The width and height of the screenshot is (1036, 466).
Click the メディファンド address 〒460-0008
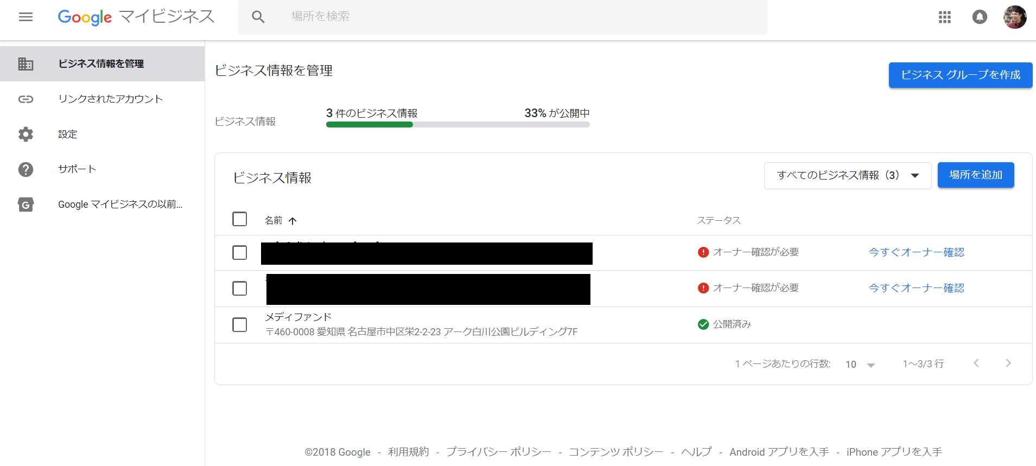(x=422, y=332)
